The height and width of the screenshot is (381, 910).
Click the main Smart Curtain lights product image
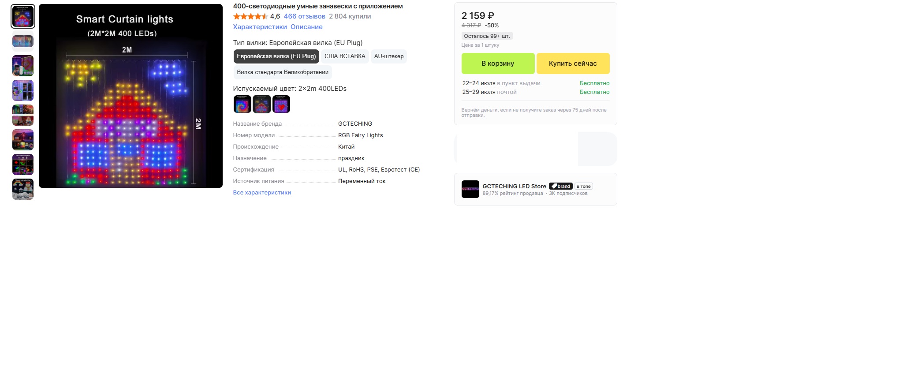tap(131, 96)
